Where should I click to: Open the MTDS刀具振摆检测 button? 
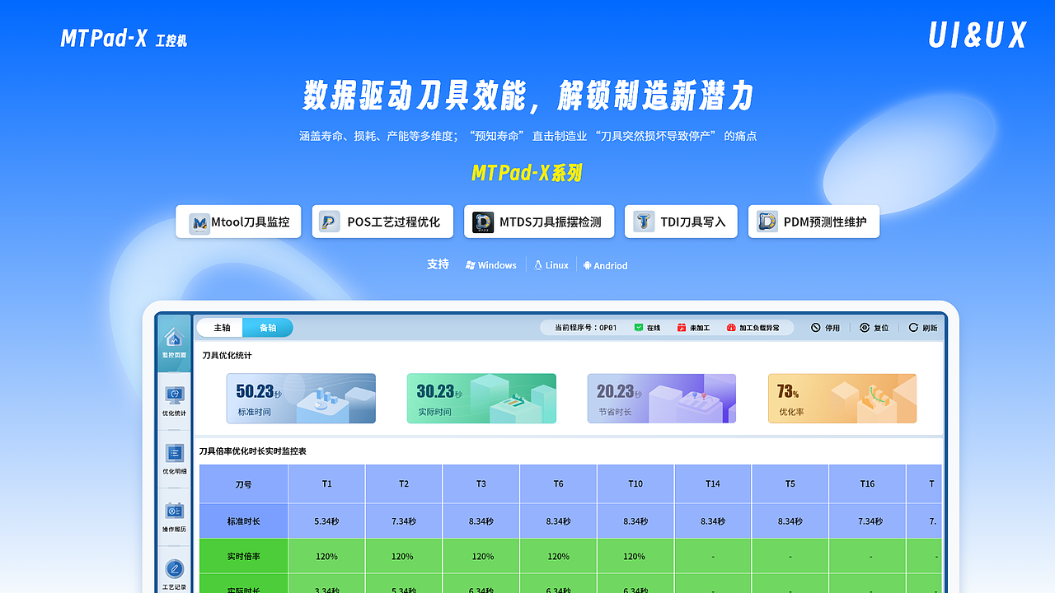(x=539, y=222)
